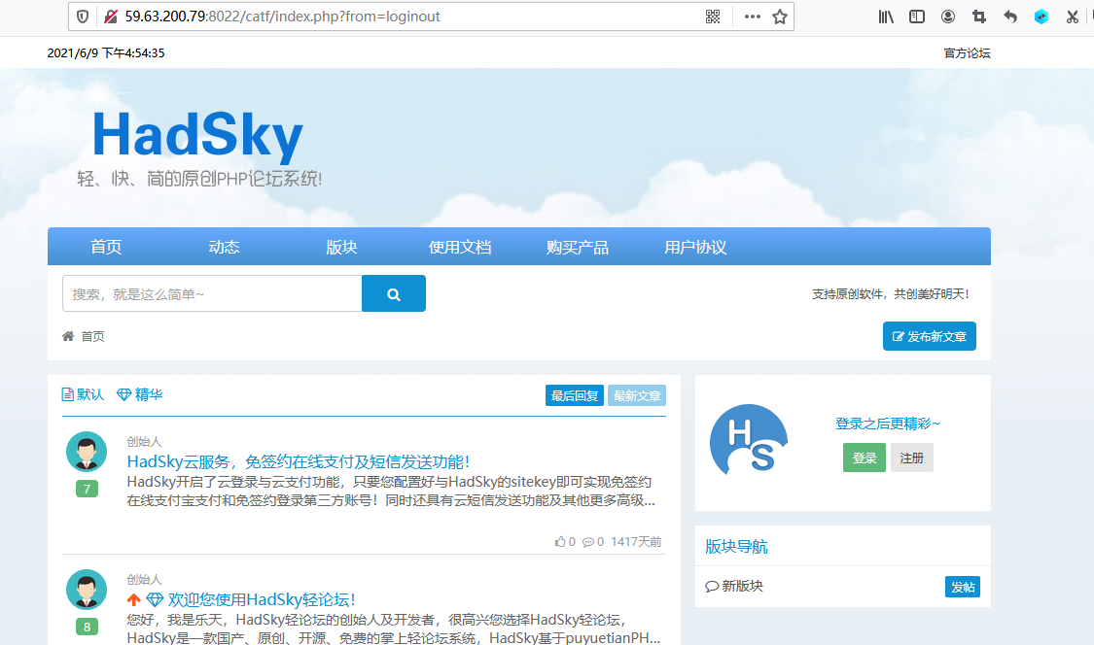Open the browser overflow menu with three dots
Image resolution: width=1094 pixels, height=645 pixels.
coord(752,17)
